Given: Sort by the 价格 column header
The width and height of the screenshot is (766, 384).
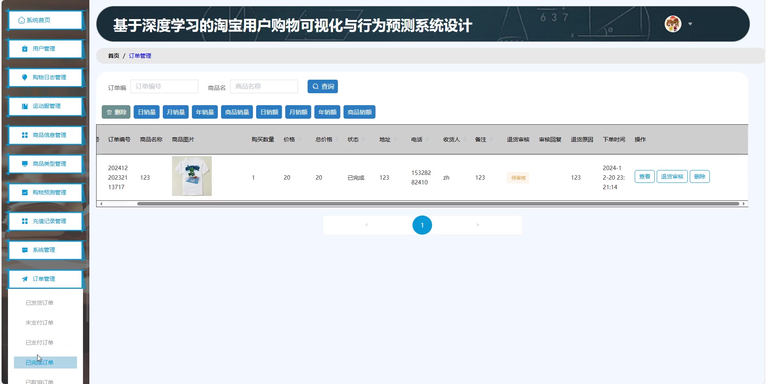Looking at the screenshot, I should 289,139.
